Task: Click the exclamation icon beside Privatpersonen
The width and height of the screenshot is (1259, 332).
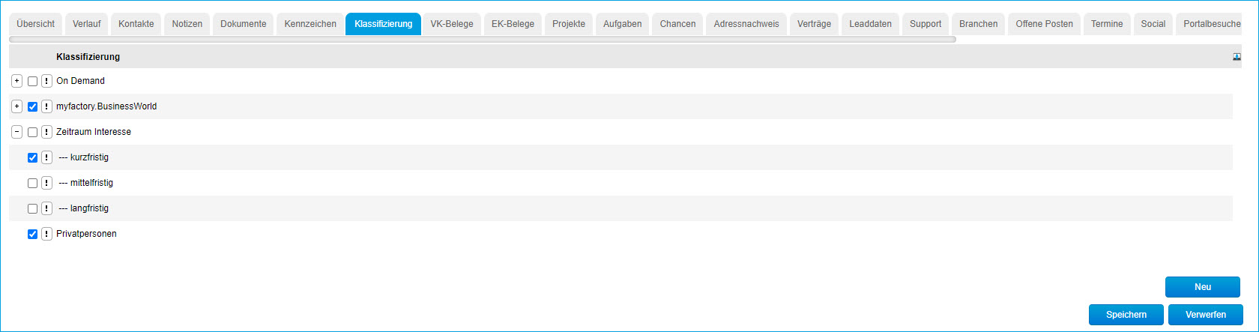Action: [x=46, y=234]
